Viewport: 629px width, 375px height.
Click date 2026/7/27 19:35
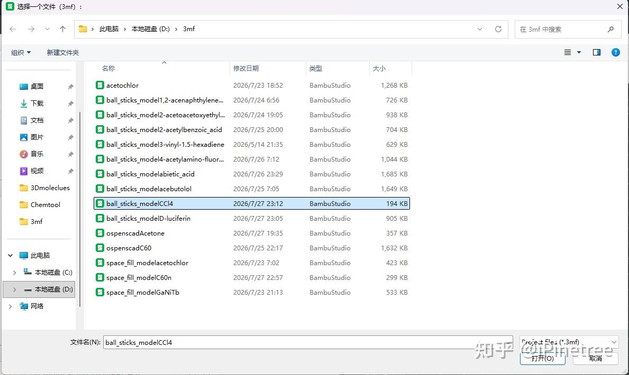click(x=258, y=233)
